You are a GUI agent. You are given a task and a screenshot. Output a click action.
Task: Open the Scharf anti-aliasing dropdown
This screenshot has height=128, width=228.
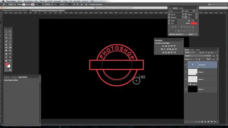[193, 34]
